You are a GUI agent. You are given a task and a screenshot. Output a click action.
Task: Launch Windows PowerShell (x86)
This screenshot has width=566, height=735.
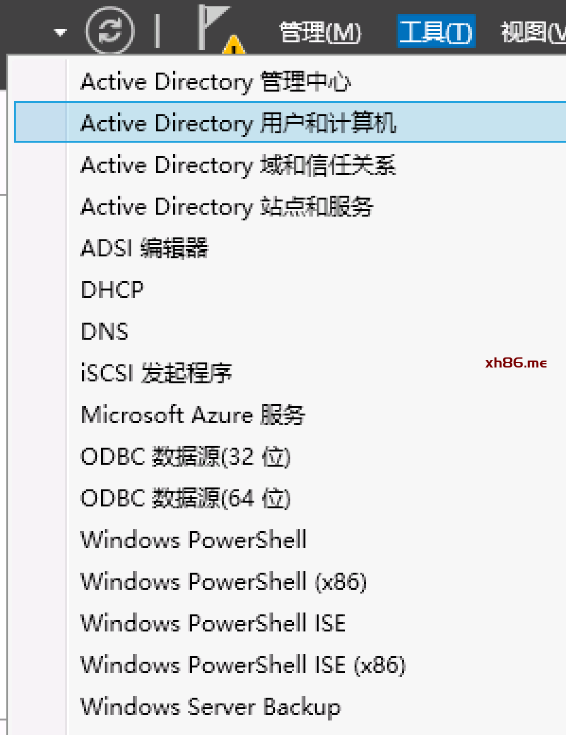(x=223, y=582)
